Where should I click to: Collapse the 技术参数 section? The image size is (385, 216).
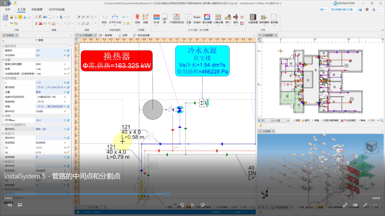coord(3,79)
